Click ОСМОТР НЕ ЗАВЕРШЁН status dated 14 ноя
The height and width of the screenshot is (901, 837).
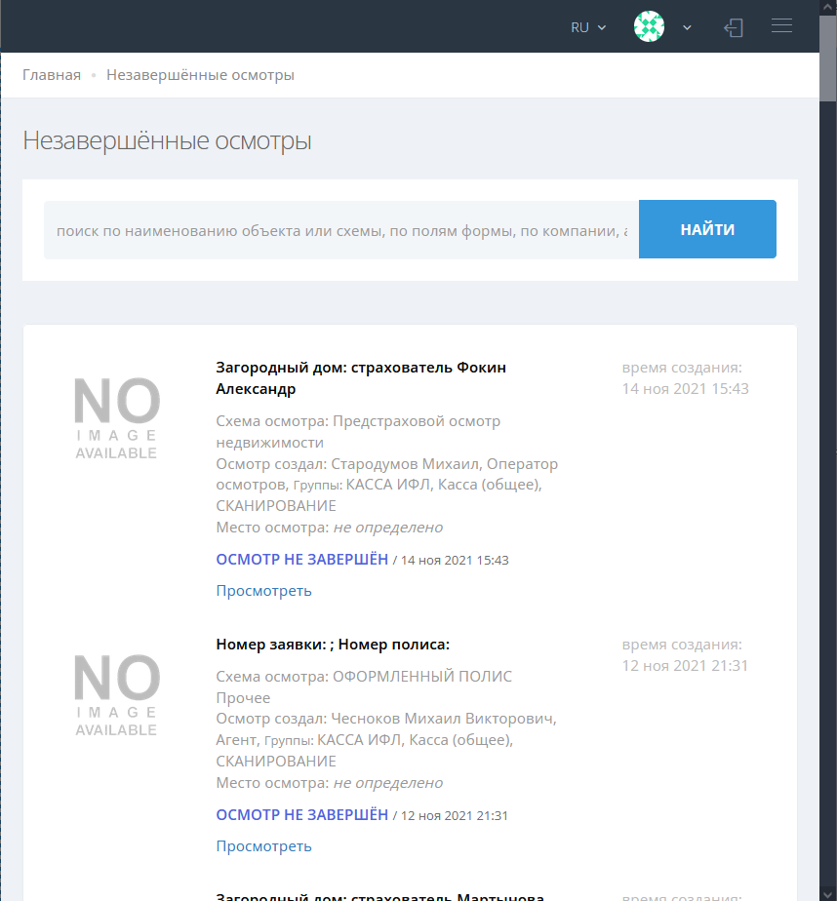301,559
